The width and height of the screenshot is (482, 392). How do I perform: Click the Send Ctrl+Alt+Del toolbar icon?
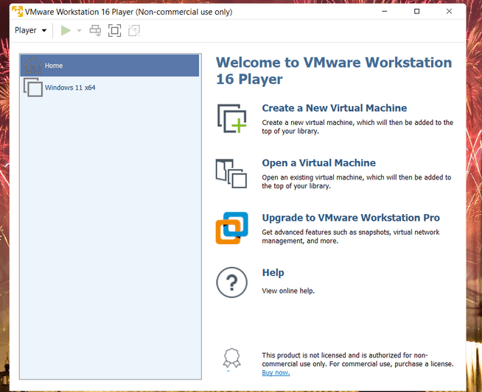95,30
